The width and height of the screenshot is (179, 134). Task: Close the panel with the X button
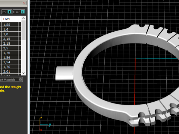[24, 3]
